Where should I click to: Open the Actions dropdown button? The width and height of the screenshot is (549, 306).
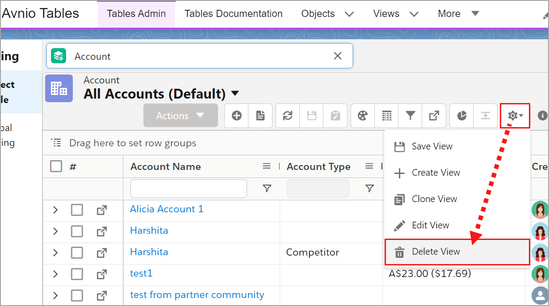180,116
